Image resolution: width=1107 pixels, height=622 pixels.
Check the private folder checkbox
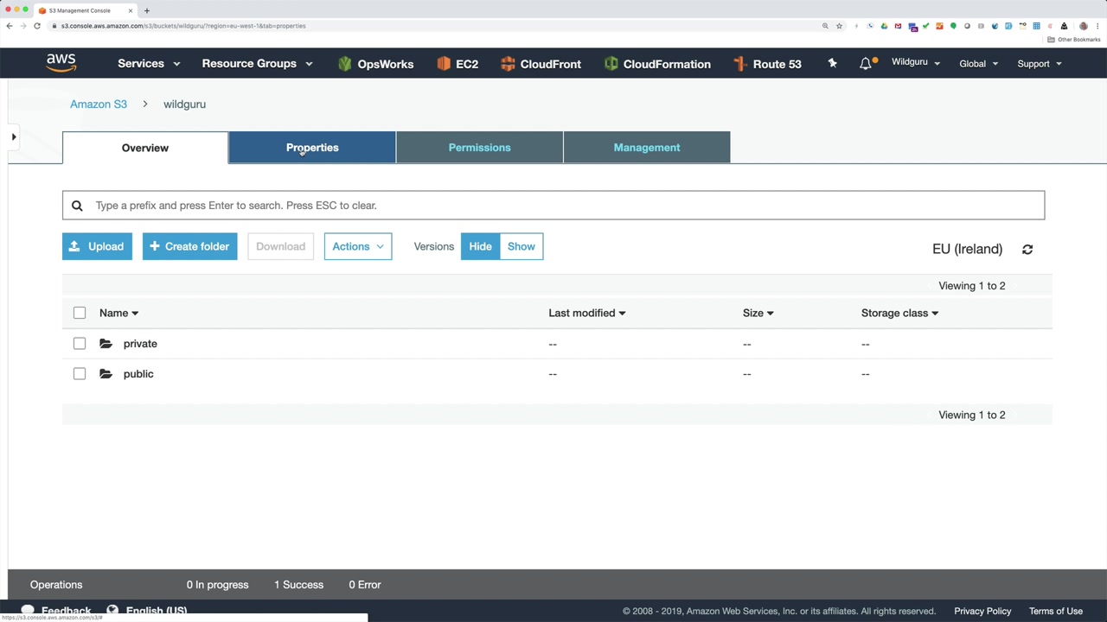click(80, 344)
